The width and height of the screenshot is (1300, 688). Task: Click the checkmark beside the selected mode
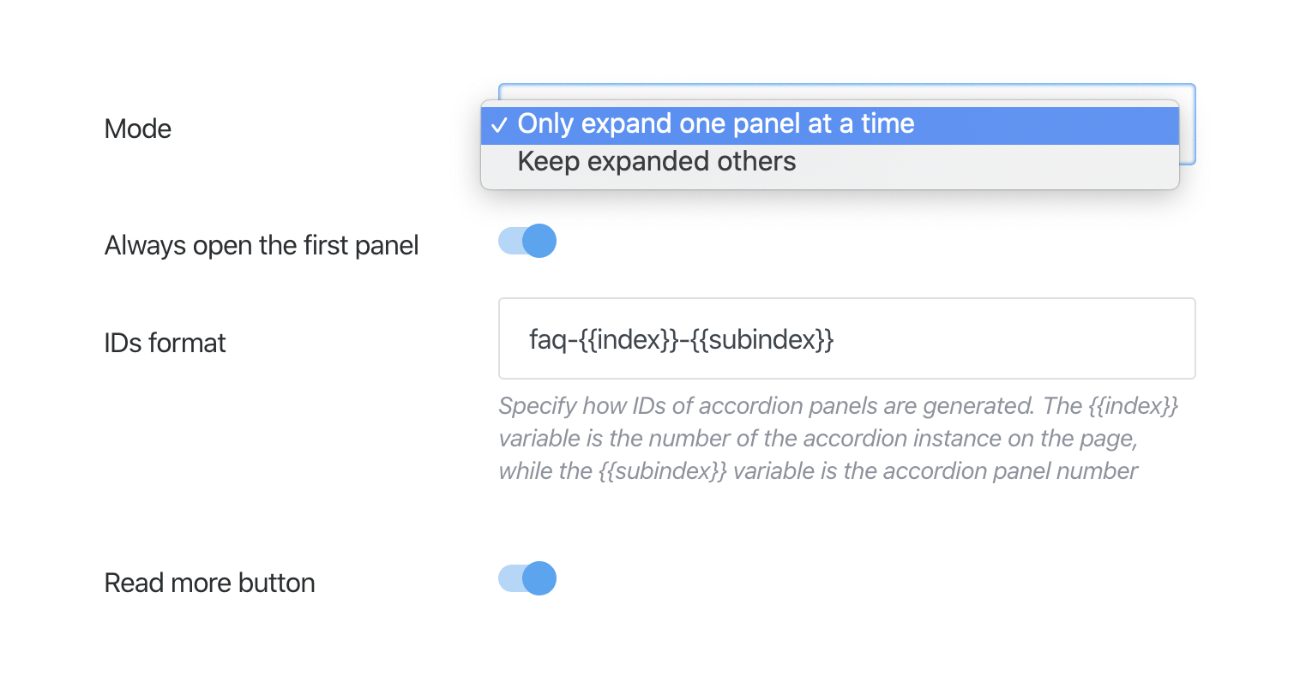[x=498, y=124]
